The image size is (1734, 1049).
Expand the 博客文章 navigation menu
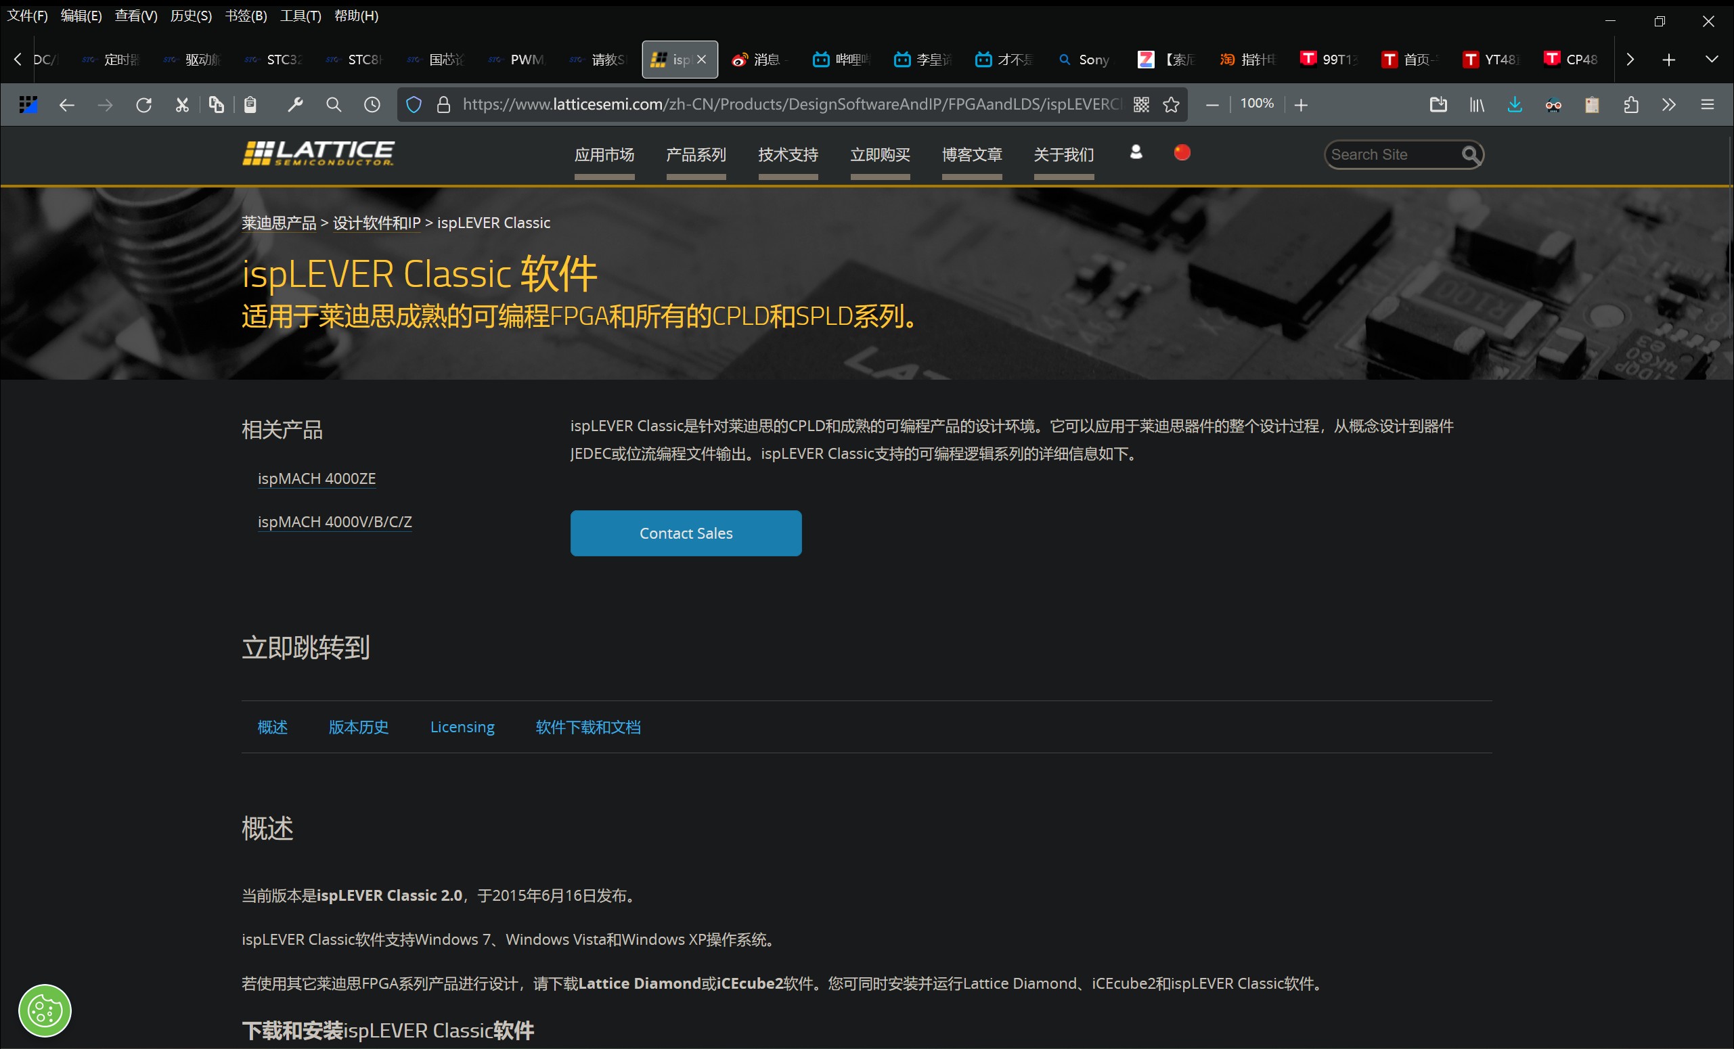[972, 155]
